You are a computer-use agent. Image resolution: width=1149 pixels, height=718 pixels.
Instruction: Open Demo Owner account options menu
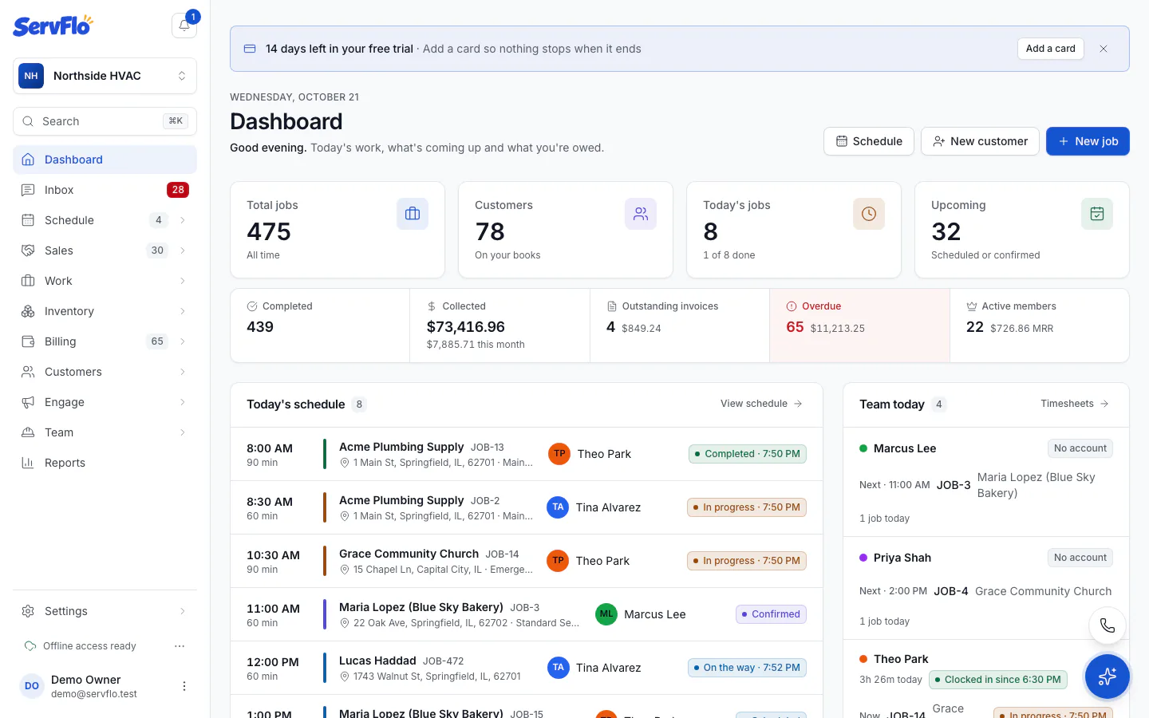pyautogui.click(x=184, y=686)
